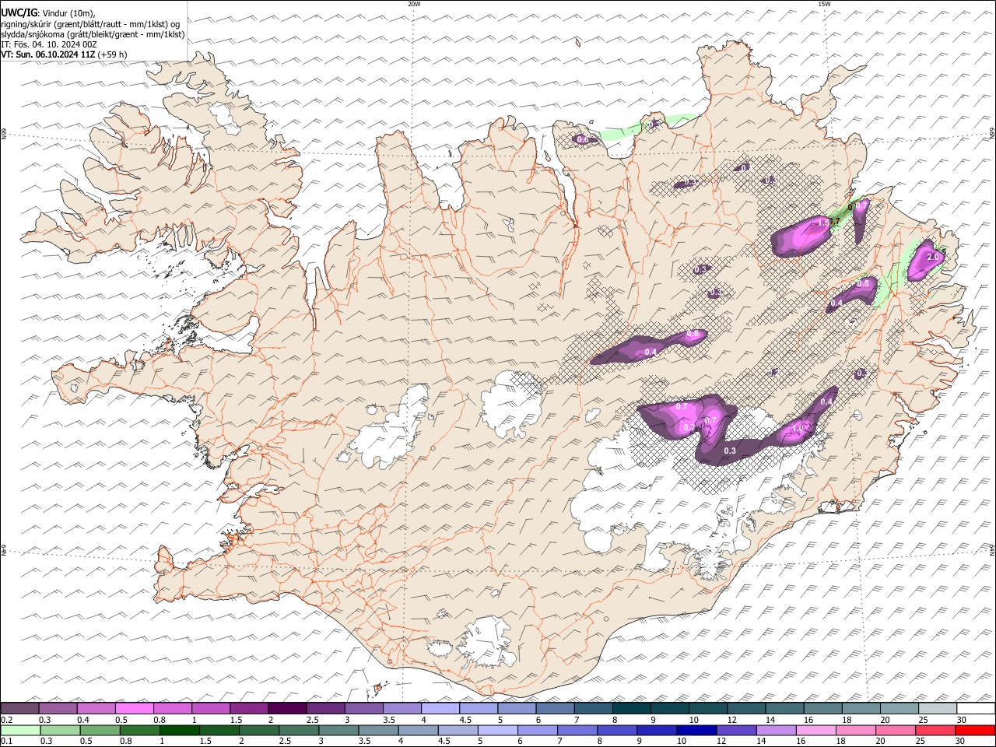The image size is (996, 747).
Task: Select the bright pink 0.5–0.8 upper scale swatch
Action: [x=134, y=709]
